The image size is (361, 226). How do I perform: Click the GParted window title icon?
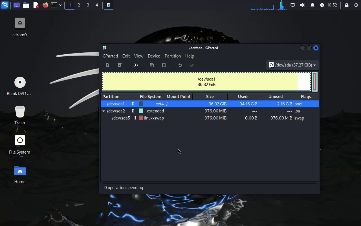pyautogui.click(x=104, y=48)
